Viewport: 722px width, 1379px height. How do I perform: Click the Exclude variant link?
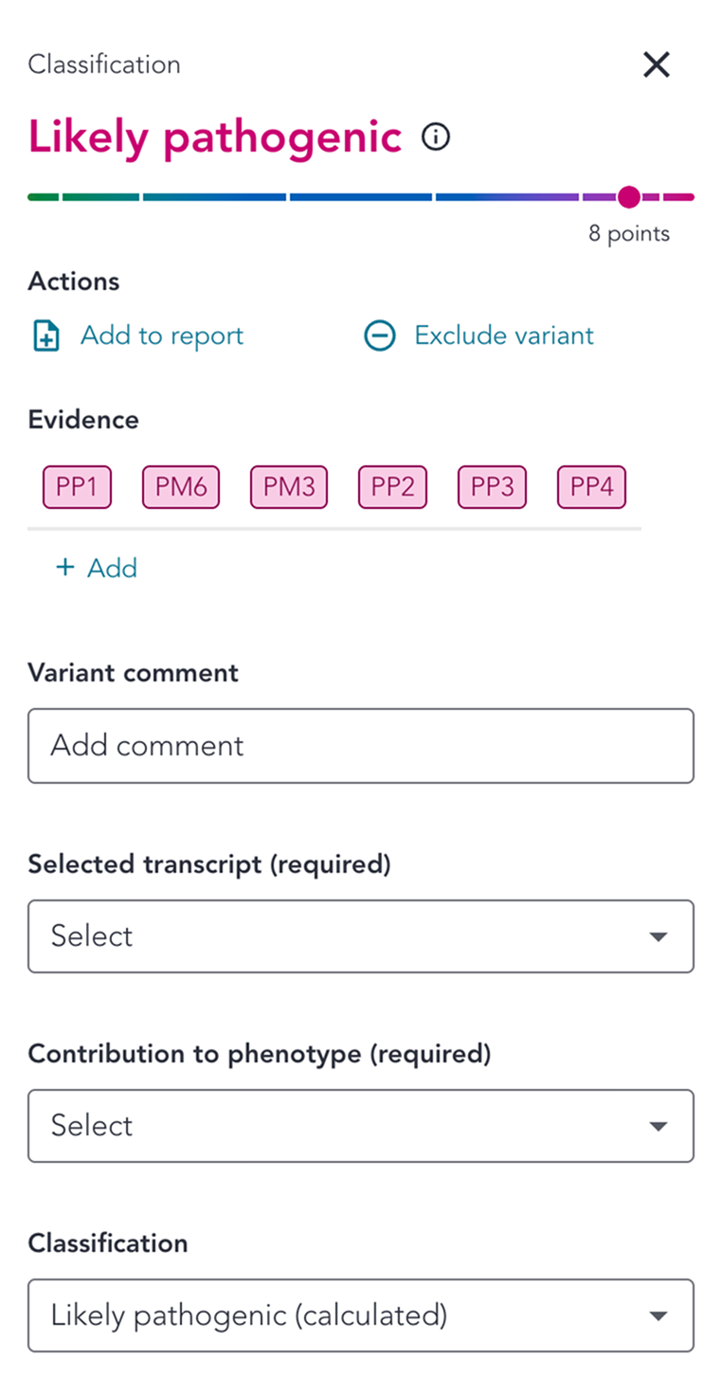point(504,336)
